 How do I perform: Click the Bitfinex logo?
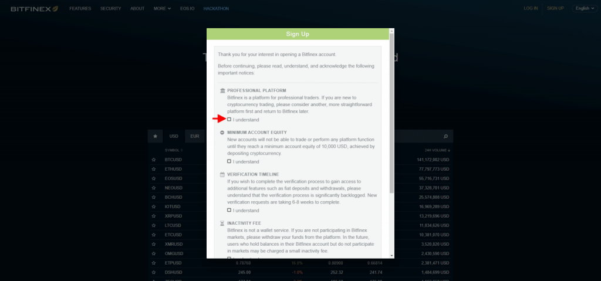(35, 8)
